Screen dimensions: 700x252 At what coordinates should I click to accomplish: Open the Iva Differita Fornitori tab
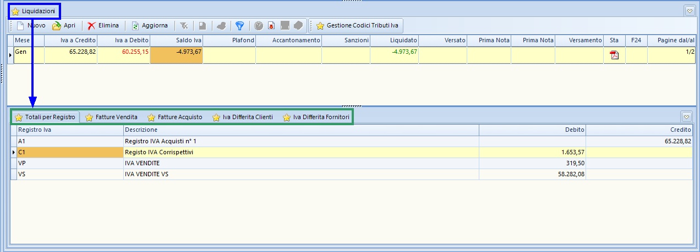click(x=315, y=117)
